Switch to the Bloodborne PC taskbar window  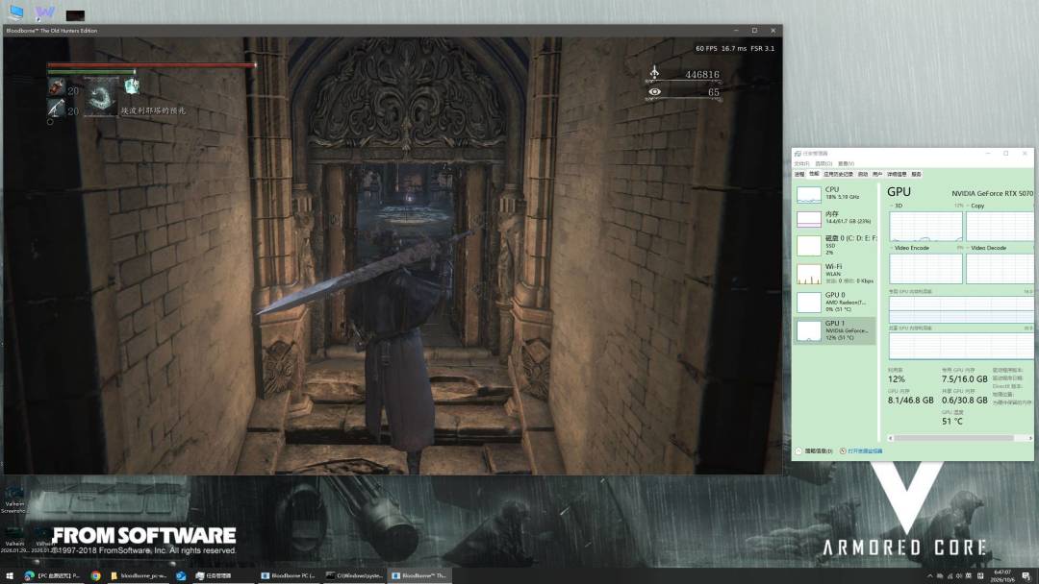(x=289, y=576)
